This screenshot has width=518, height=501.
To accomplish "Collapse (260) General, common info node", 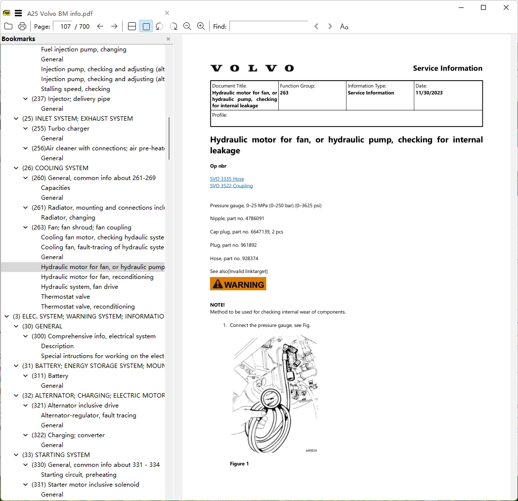I will pyautogui.click(x=25, y=178).
